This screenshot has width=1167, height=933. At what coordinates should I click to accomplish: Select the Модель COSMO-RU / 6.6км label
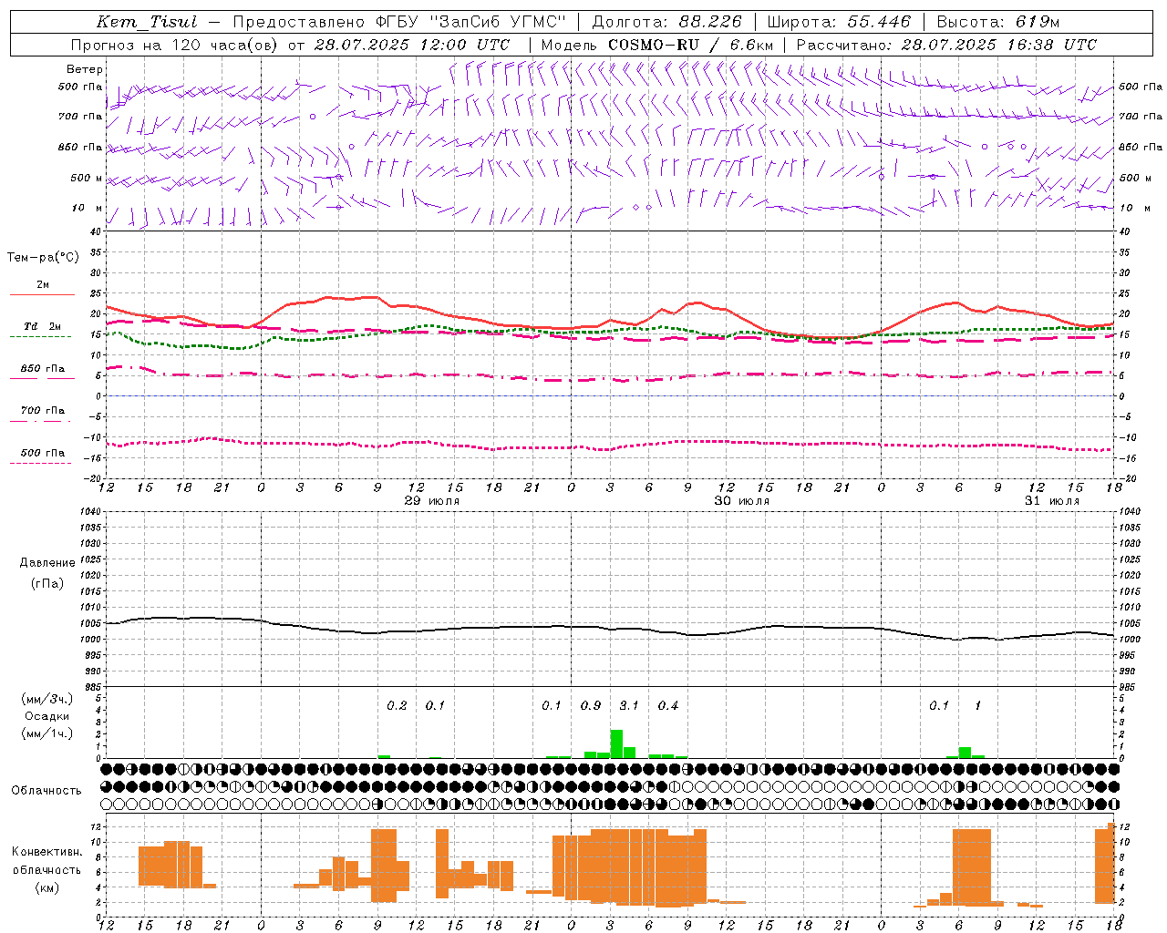pyautogui.click(x=656, y=45)
